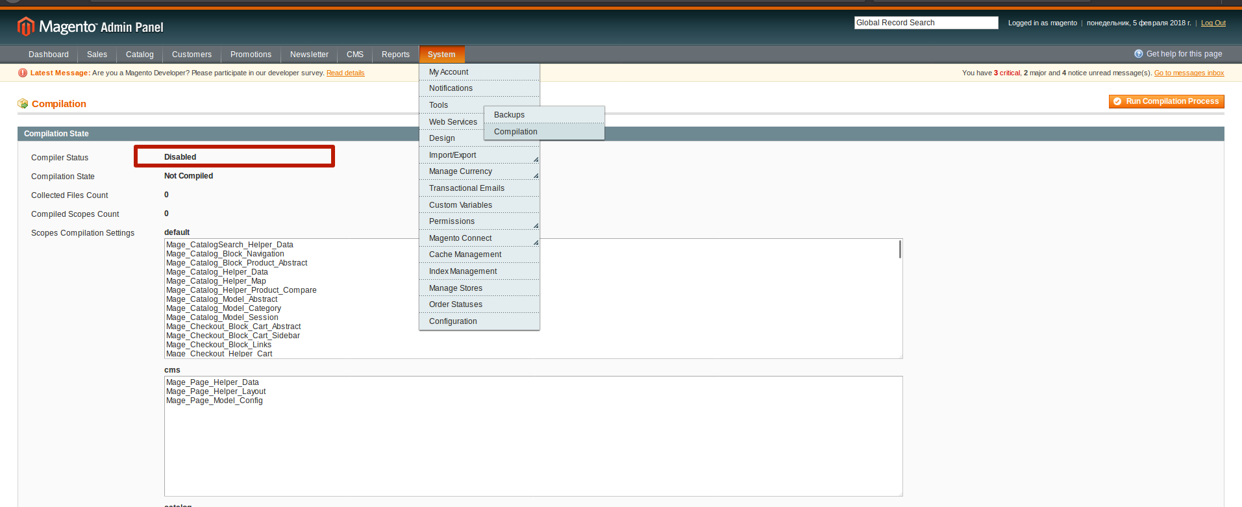1242x507 pixels.
Task: Click Mage_Checkout_Block_Links row
Action: 219,345
